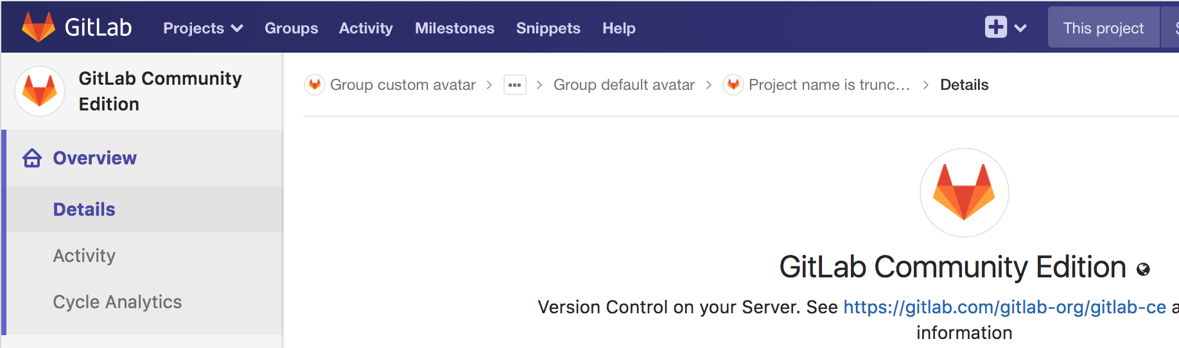1179x348 pixels.
Task: Click the public globe visibility icon
Action: (1143, 270)
